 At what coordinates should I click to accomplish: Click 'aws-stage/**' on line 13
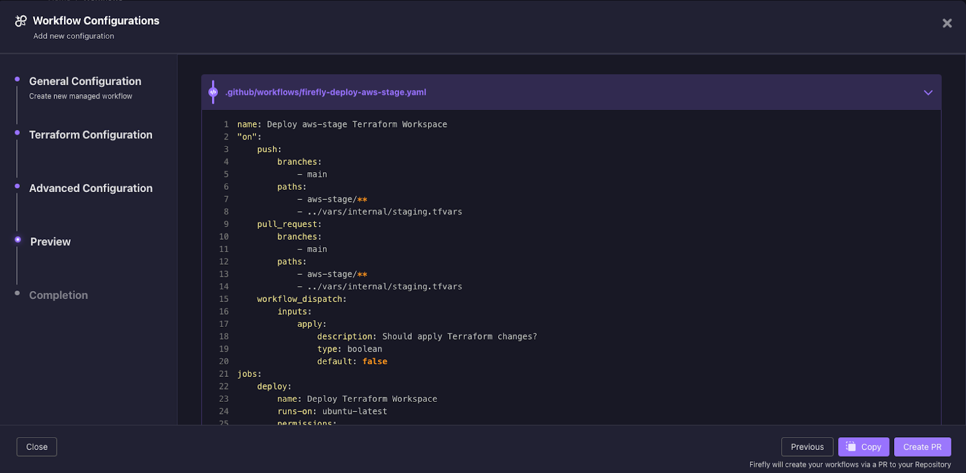click(x=337, y=274)
